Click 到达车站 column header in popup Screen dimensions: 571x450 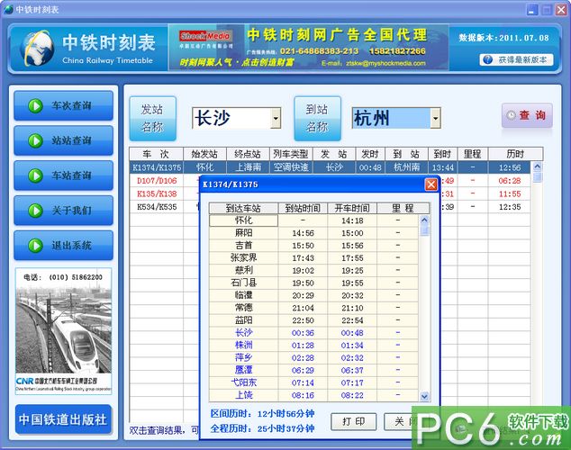point(244,208)
